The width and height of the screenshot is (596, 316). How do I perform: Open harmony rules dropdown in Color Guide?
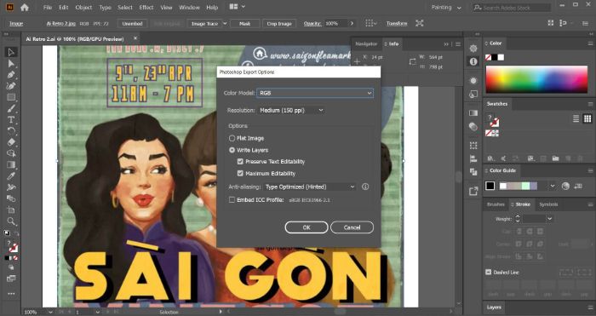[x=553, y=186]
